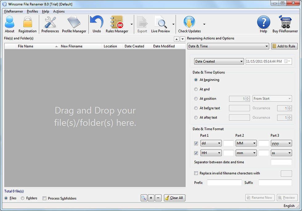
Task: Open the ss seconds part dropdown
Action: (x=281, y=153)
